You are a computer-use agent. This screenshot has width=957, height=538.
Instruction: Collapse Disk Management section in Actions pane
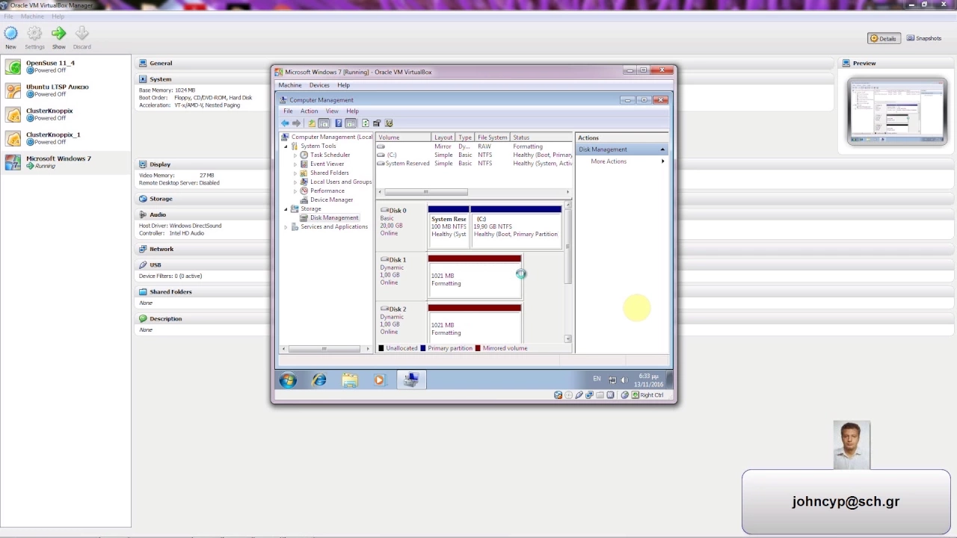pyautogui.click(x=662, y=149)
